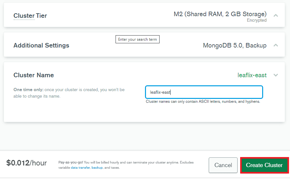Click the Create Cluster button
This screenshot has height=180, width=290.
tap(264, 165)
